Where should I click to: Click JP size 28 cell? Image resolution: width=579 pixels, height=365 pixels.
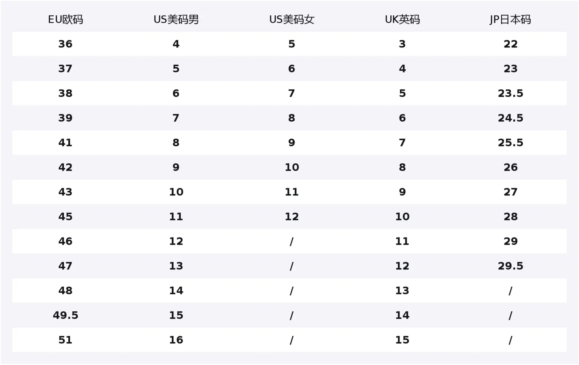pos(510,217)
